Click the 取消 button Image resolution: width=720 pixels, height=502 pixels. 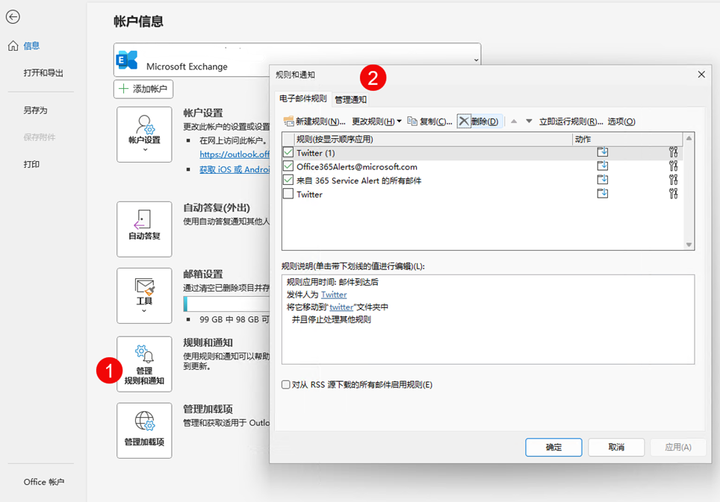(616, 447)
